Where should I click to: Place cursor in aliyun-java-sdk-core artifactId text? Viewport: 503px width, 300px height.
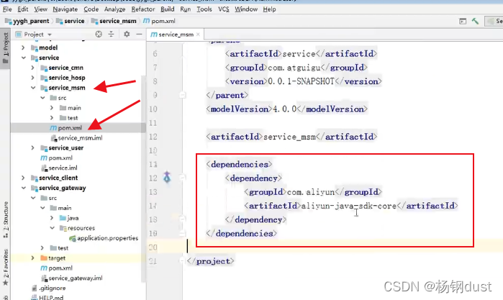[349, 206]
